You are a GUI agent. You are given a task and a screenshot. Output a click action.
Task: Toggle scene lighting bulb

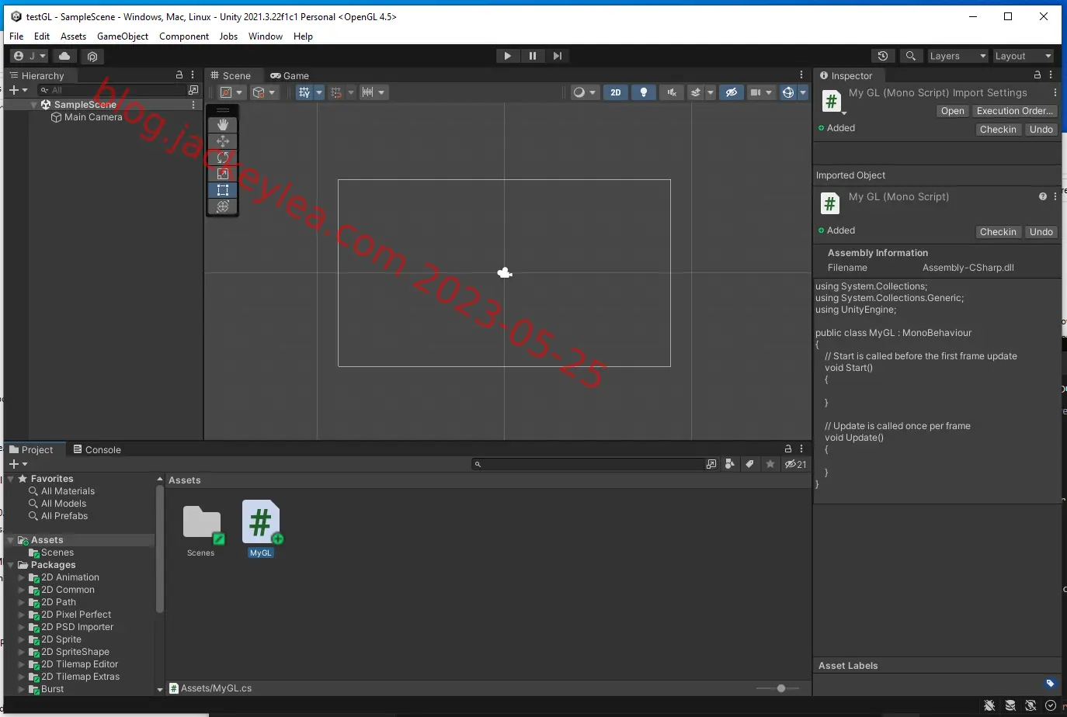point(644,92)
